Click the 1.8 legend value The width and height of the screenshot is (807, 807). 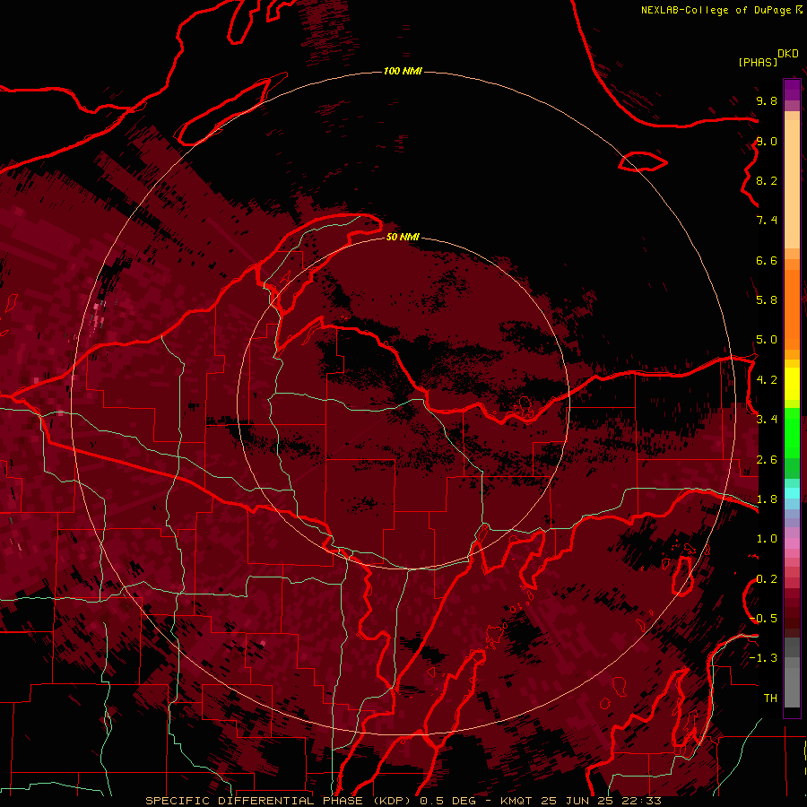pyautogui.click(x=767, y=499)
